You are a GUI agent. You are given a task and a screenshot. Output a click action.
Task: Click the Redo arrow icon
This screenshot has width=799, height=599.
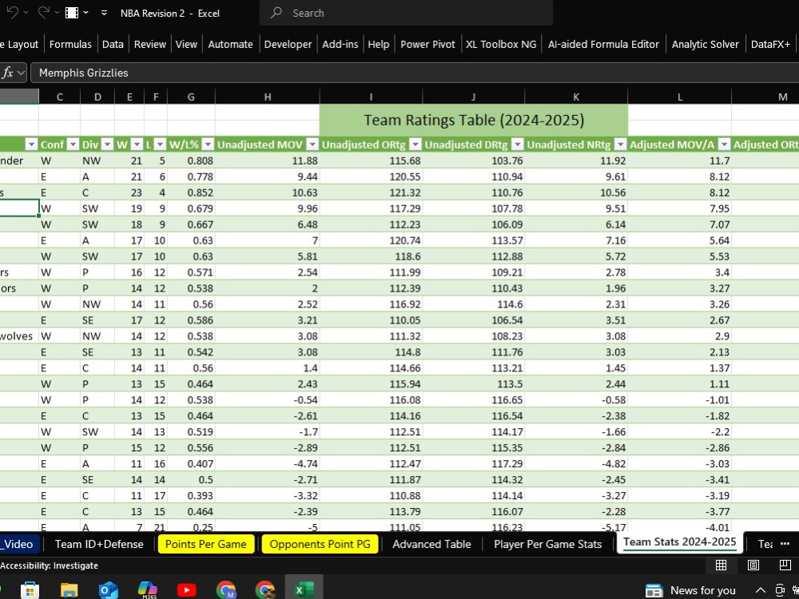(x=44, y=13)
